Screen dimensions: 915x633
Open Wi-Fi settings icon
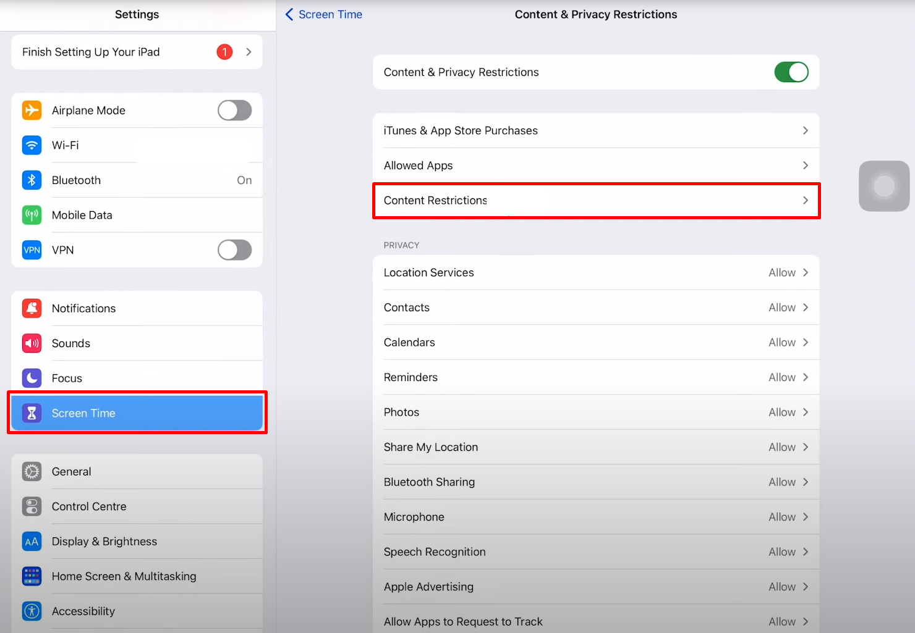(x=32, y=145)
